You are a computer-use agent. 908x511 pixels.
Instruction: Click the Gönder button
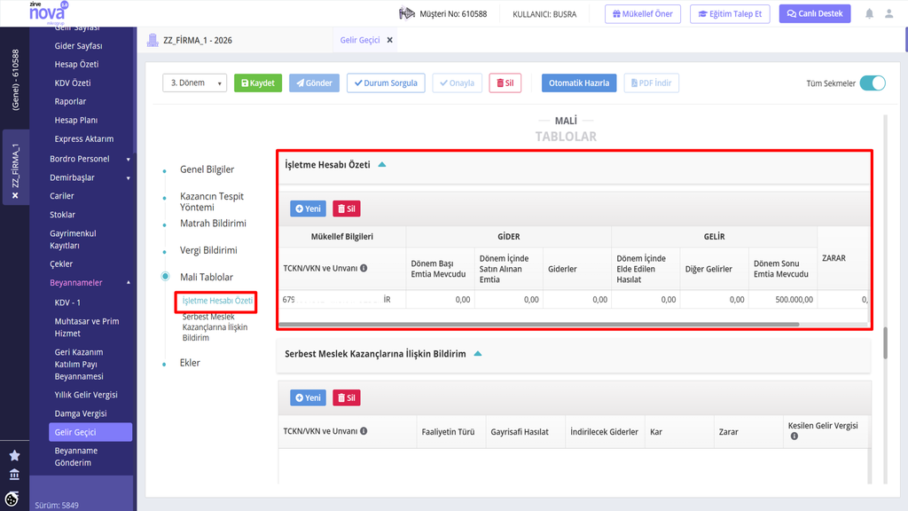[315, 83]
